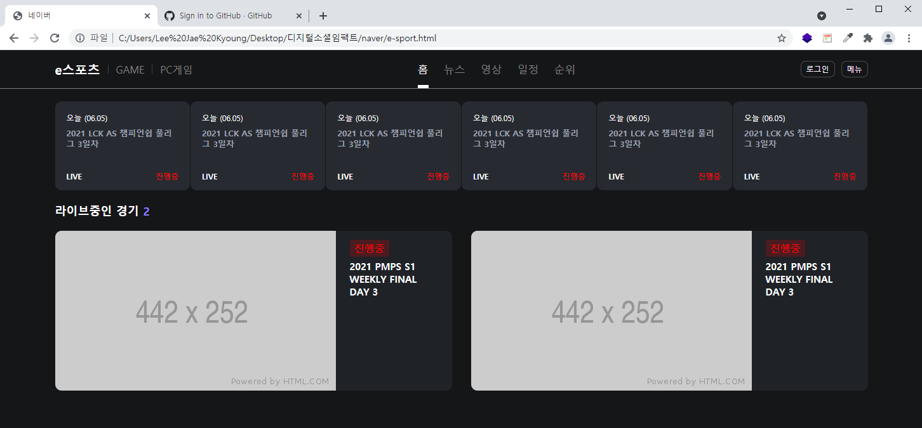This screenshot has height=428, width=922.
Task: Reload the page with the refresh icon
Action: (55, 38)
